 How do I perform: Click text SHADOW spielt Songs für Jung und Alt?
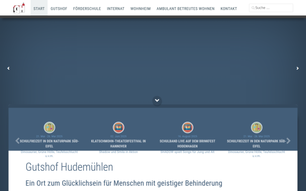pos(188,152)
